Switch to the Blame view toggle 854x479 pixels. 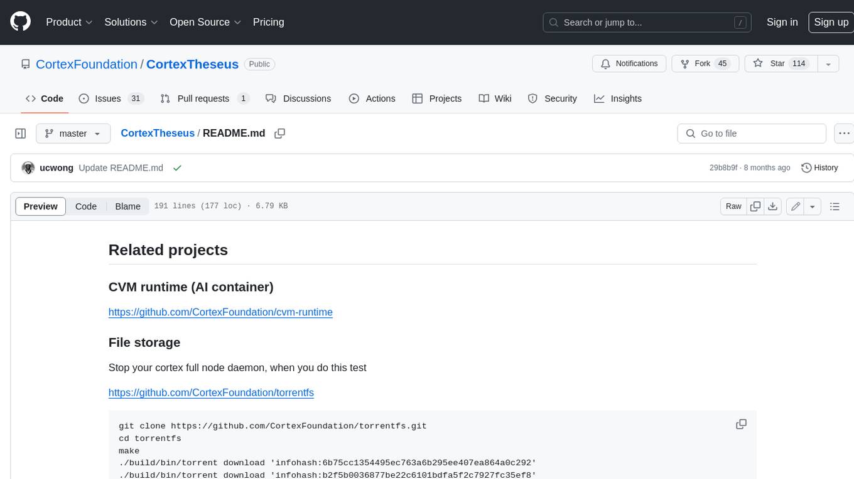(x=127, y=206)
